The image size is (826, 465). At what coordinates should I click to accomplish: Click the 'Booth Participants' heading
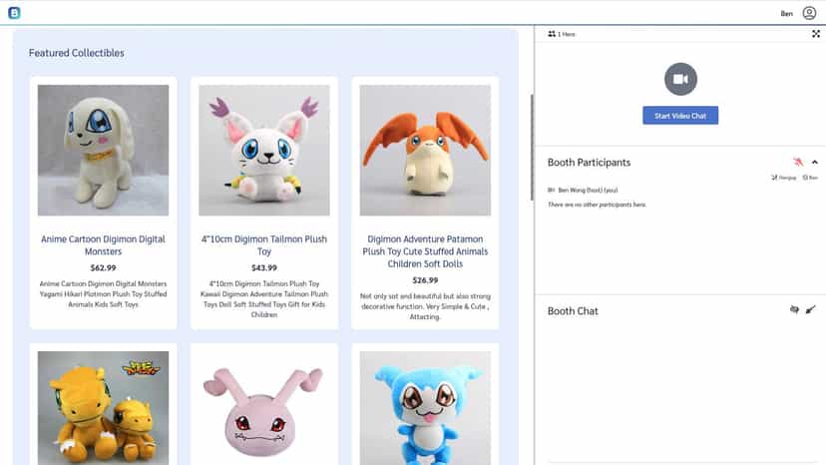tap(589, 163)
